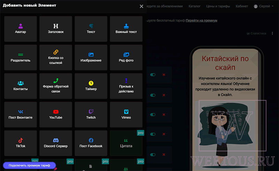Add the TikTok element
The width and height of the screenshot is (279, 171).
click(x=21, y=143)
